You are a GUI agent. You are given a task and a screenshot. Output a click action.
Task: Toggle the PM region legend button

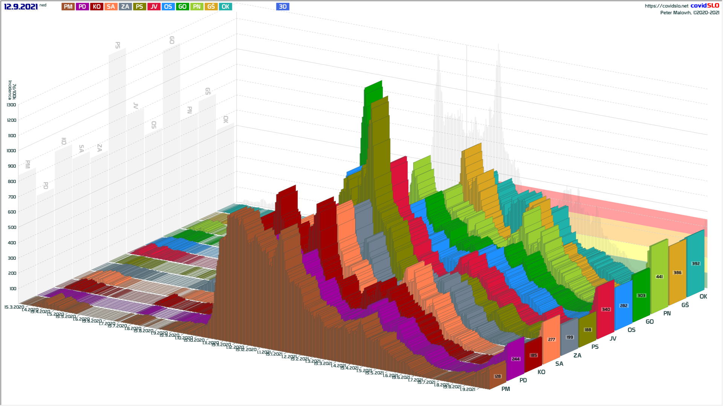68,6
